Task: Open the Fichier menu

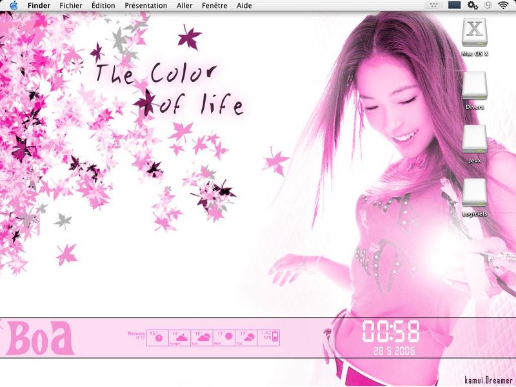Action: point(71,6)
